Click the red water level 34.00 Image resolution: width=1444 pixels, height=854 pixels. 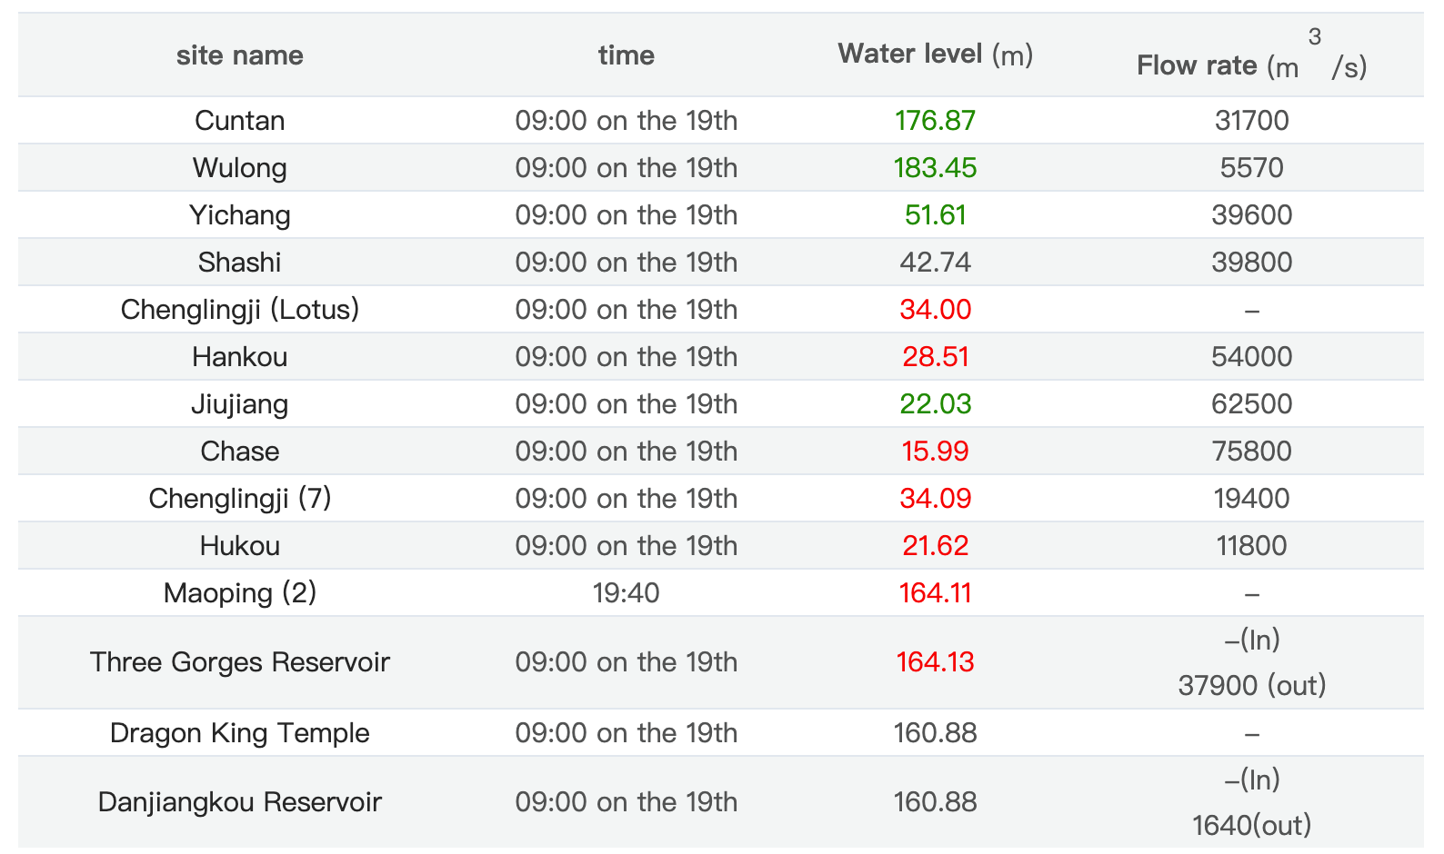point(936,310)
